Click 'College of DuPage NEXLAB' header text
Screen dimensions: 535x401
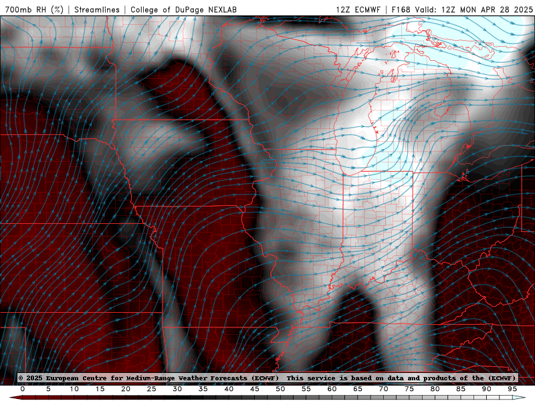click(183, 9)
